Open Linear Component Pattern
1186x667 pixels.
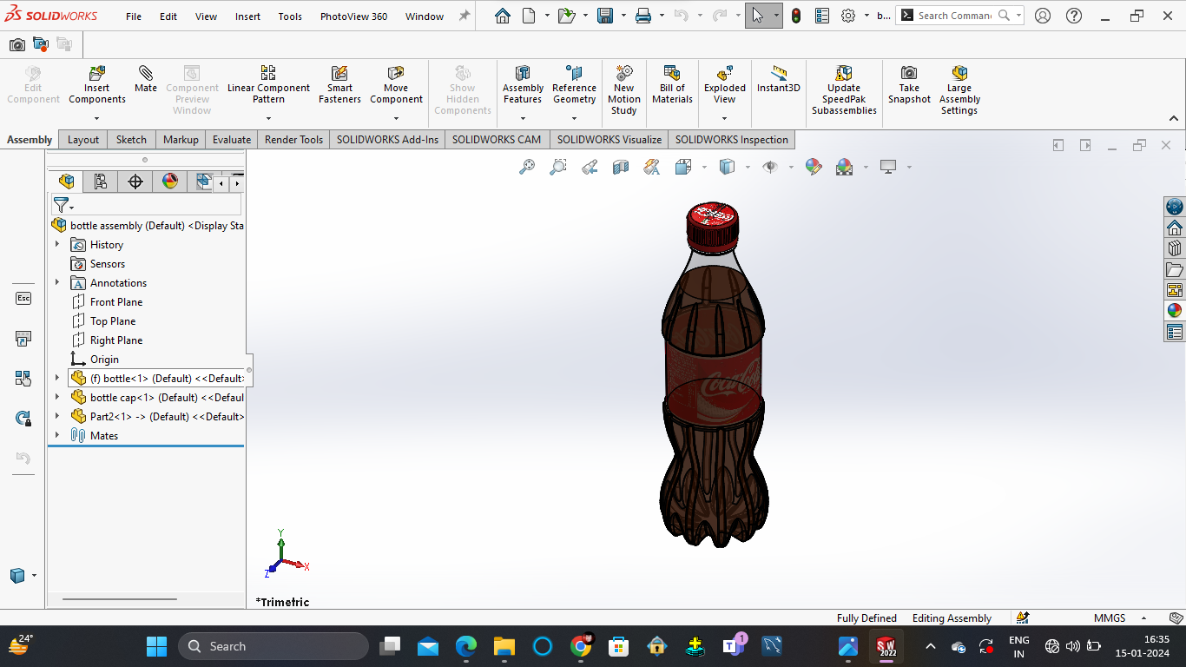(268, 85)
